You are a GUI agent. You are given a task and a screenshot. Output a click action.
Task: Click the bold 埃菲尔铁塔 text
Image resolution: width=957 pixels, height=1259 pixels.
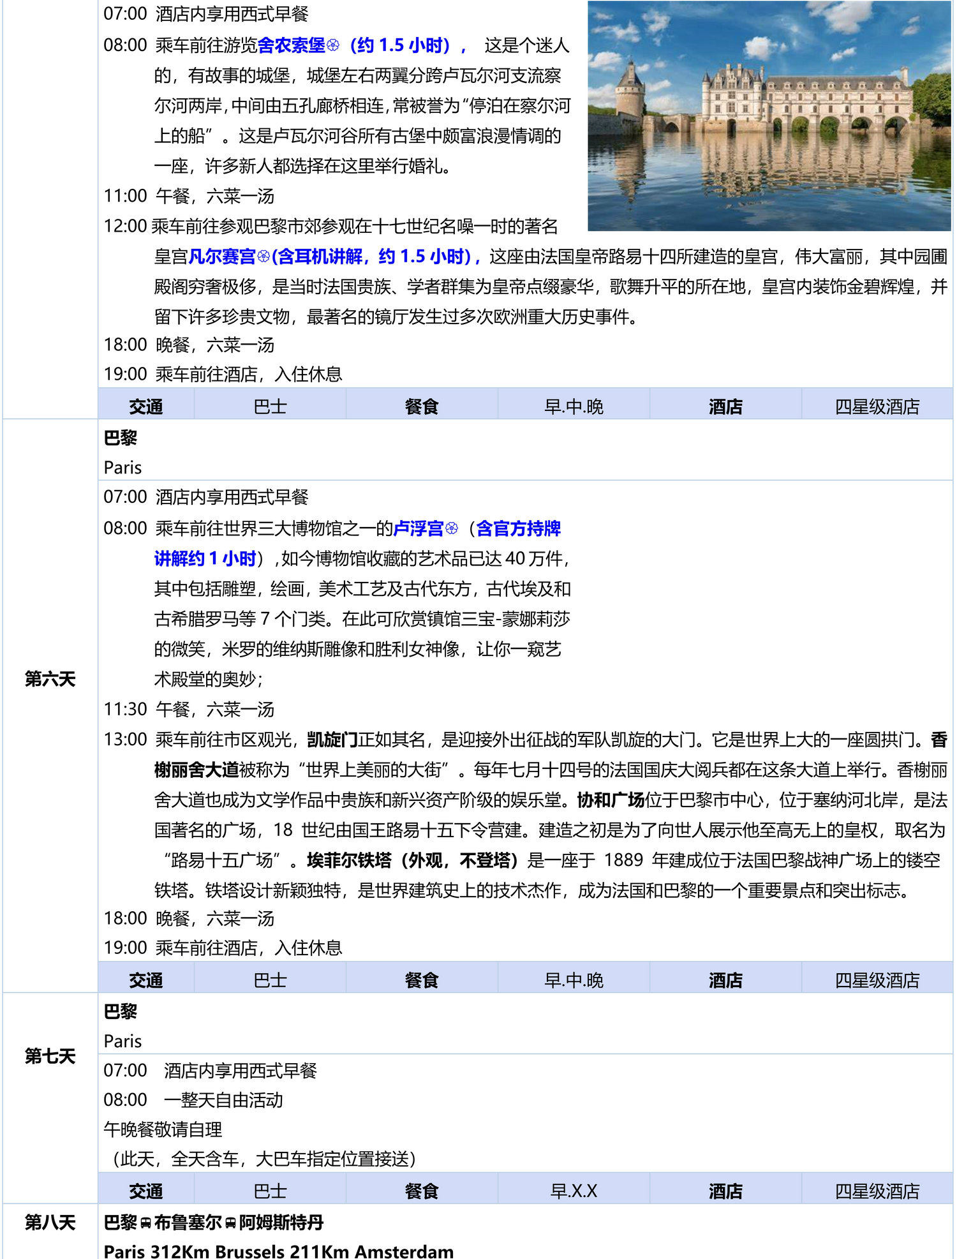click(x=349, y=860)
